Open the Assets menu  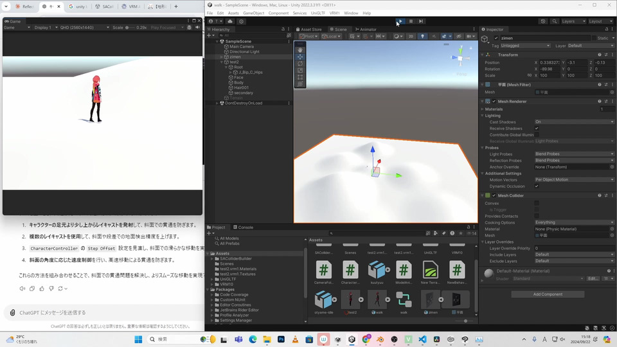(233, 13)
